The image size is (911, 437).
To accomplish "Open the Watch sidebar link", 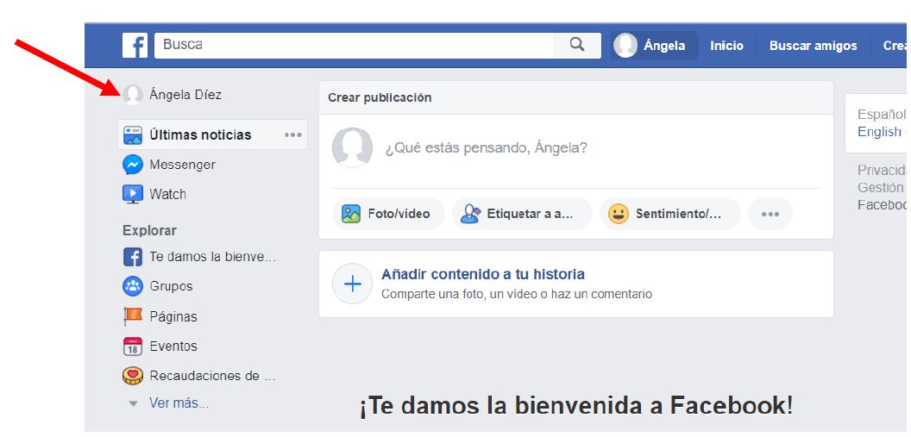I will (x=167, y=195).
